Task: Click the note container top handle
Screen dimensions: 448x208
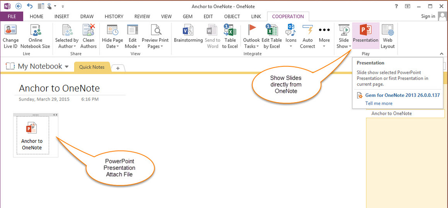Action: point(35,114)
